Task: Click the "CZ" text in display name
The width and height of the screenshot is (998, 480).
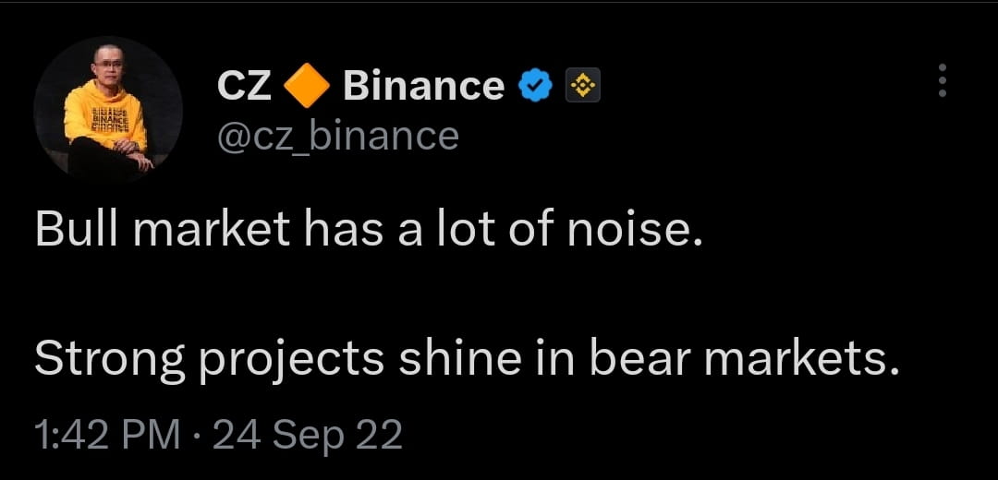Action: 243,86
